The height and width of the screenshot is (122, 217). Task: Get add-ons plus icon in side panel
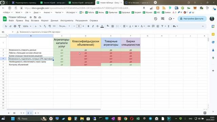click(213, 71)
